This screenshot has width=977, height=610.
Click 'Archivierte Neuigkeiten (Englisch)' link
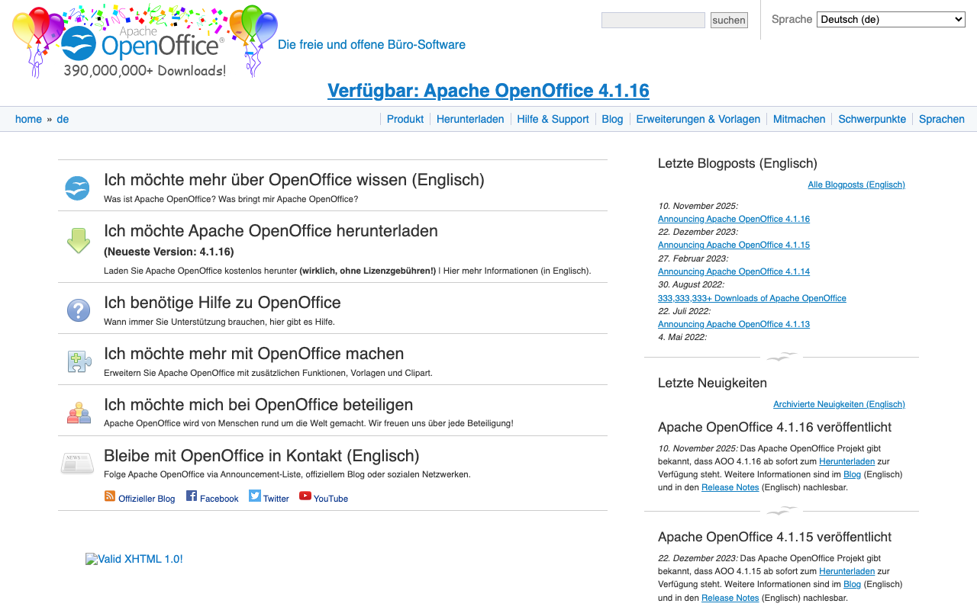(x=839, y=404)
